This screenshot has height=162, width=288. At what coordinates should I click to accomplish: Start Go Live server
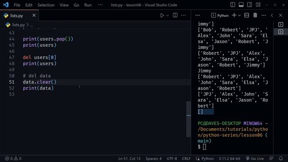255,158
